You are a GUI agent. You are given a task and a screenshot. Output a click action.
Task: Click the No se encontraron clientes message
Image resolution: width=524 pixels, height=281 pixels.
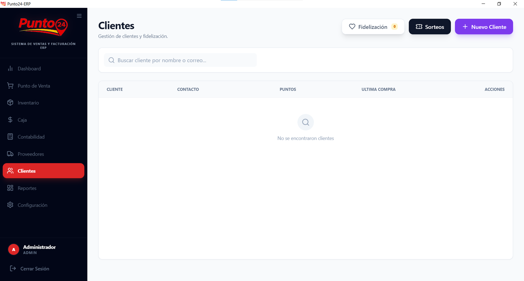[x=306, y=138]
